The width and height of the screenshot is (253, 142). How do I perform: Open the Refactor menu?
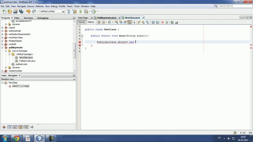[x=40, y=6]
